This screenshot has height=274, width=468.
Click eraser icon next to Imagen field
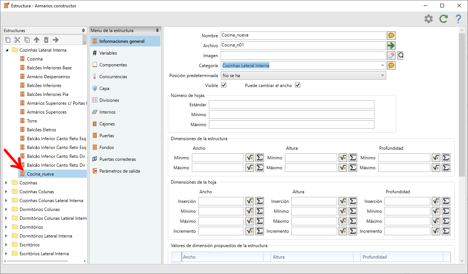(x=391, y=55)
